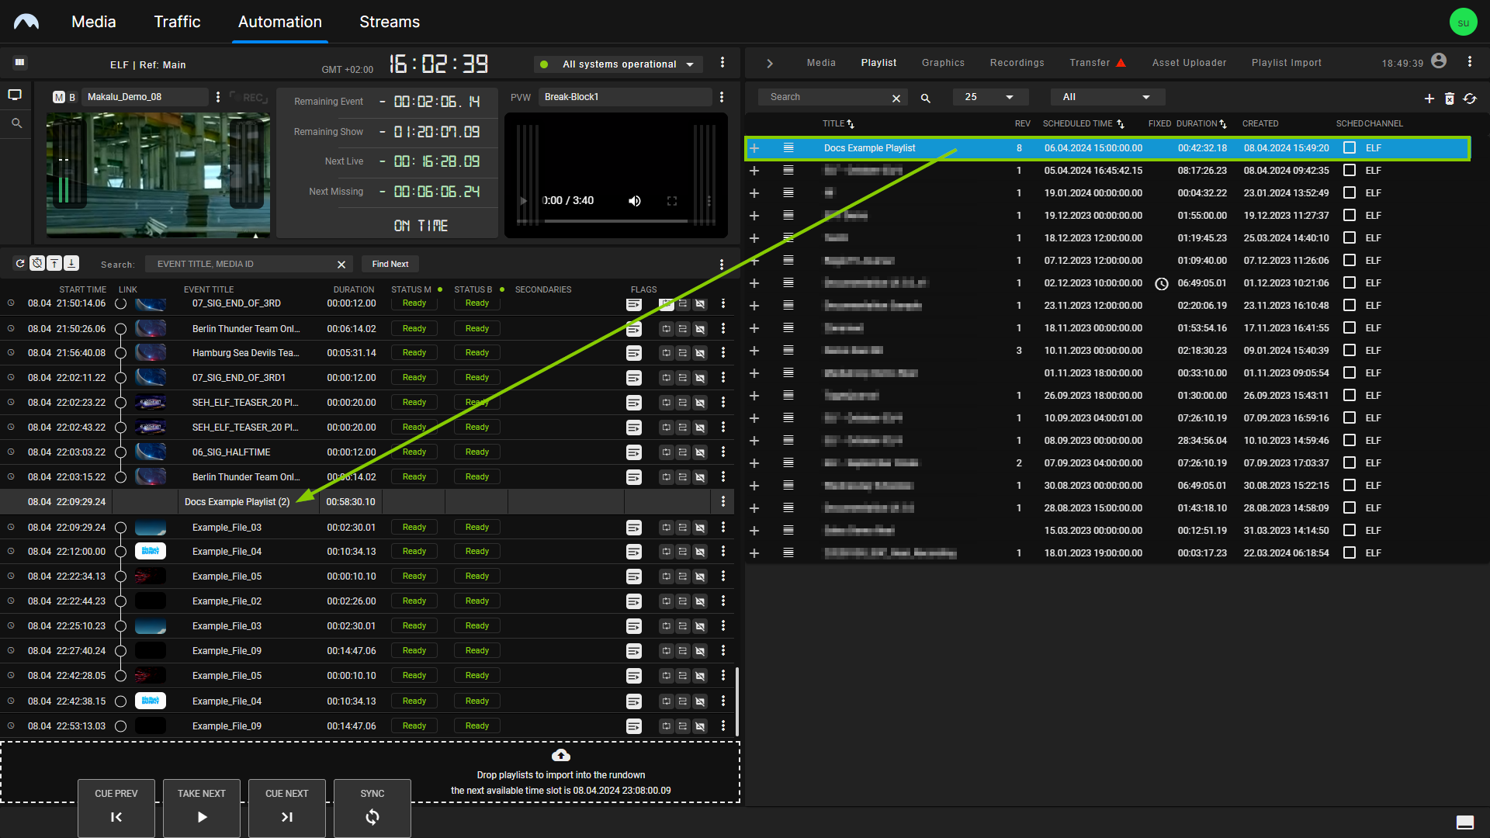The image size is (1490, 838).
Task: Toggle the loop flag on the 07_SIG_END_OF_3RD event
Action: 667,304
